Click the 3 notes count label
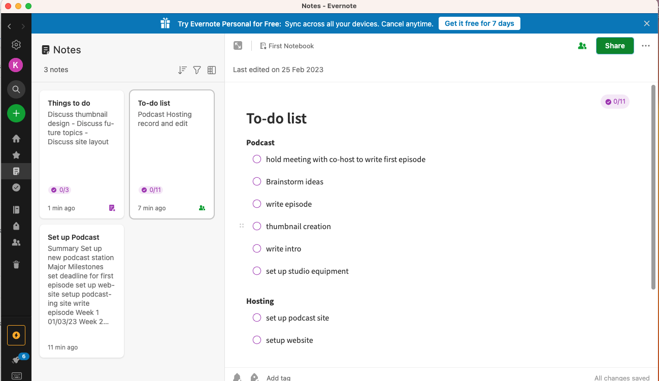This screenshot has height=381, width=659. pyautogui.click(x=56, y=70)
